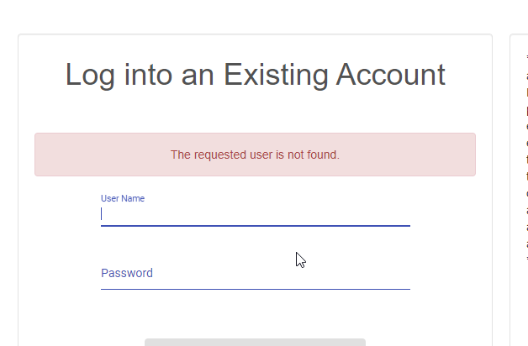Click the blue underline of User Name field
528x346 pixels.
tap(255, 226)
